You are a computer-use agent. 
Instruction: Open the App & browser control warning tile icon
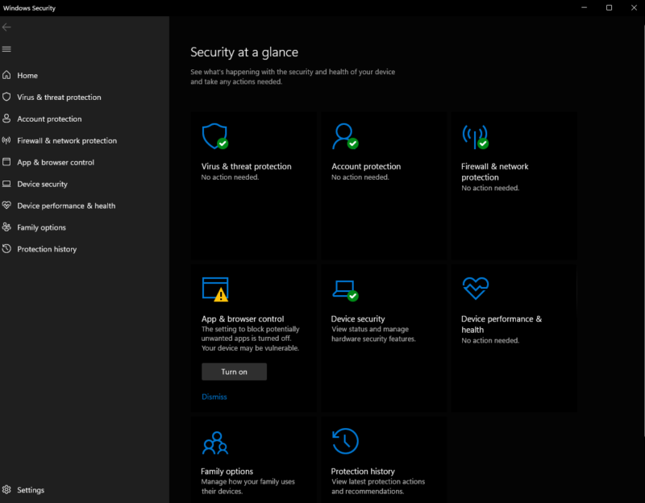click(215, 289)
